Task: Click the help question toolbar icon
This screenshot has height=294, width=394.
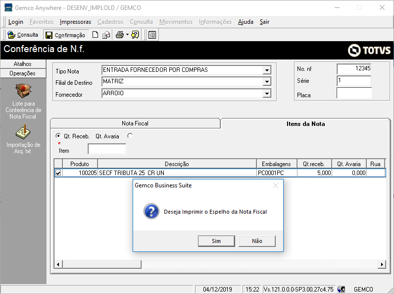Action: 135,35
